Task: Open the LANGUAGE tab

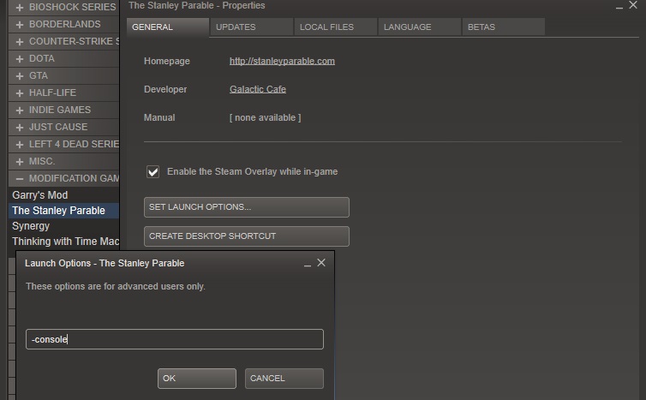Action: tap(420, 27)
